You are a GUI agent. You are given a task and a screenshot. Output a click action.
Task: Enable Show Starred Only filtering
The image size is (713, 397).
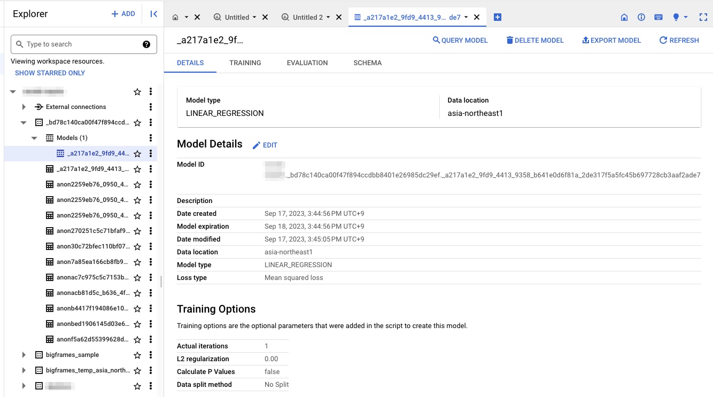[50, 73]
